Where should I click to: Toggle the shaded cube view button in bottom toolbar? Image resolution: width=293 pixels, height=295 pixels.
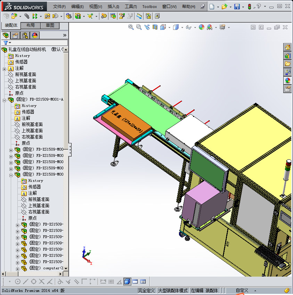[x=127, y=281]
